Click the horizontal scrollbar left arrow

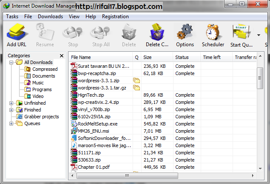(72, 176)
